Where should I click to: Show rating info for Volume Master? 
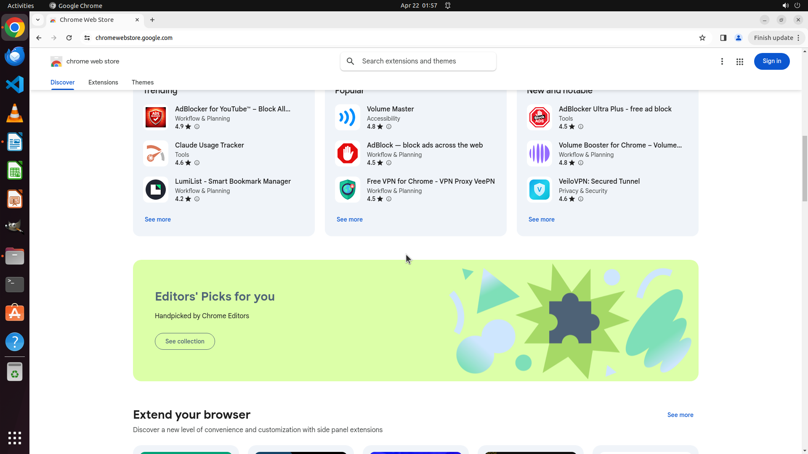(389, 127)
